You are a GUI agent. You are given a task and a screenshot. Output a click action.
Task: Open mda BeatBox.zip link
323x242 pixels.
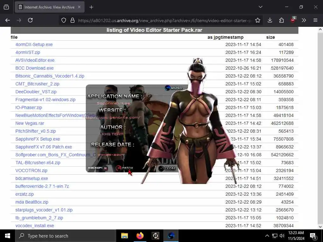click(x=32, y=202)
